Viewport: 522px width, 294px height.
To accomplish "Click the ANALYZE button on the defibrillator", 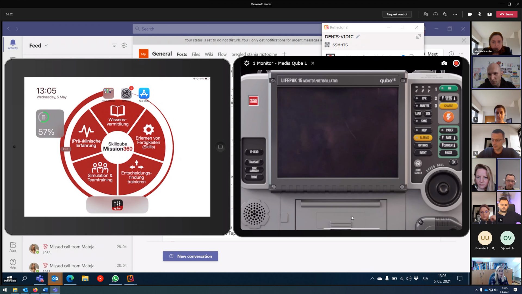I will [x=423, y=106].
